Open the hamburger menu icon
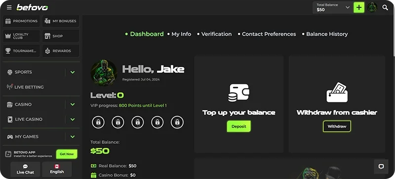 [9, 7]
